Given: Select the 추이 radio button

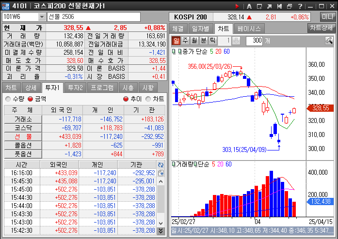Looking at the screenshot, I should pos(126,99).
